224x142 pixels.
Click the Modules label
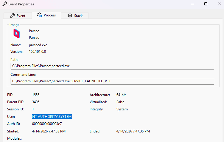click(14, 138)
